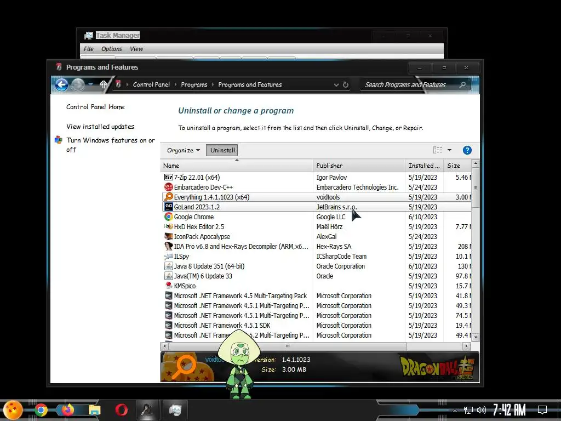Click the network icon in system tray

(468, 410)
